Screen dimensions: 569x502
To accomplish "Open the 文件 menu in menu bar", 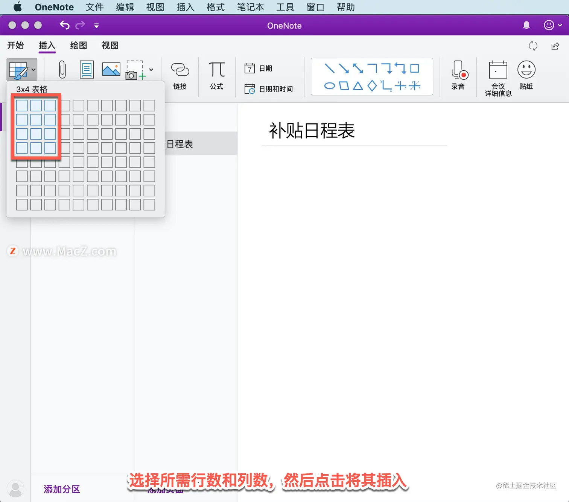I will [95, 7].
